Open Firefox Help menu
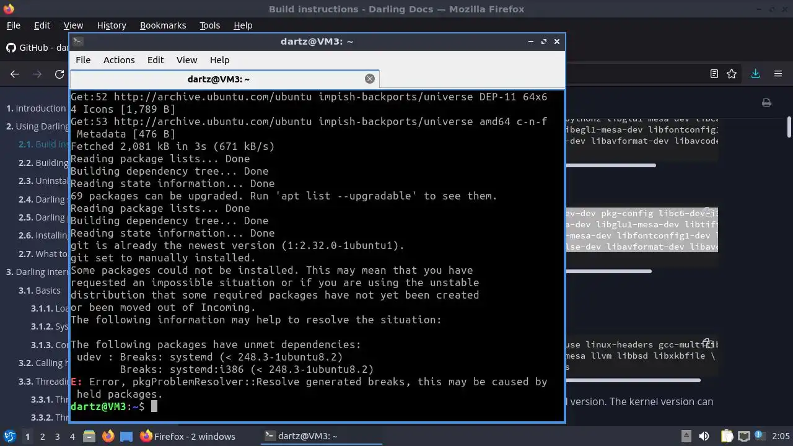This screenshot has height=446, width=793. (243, 25)
